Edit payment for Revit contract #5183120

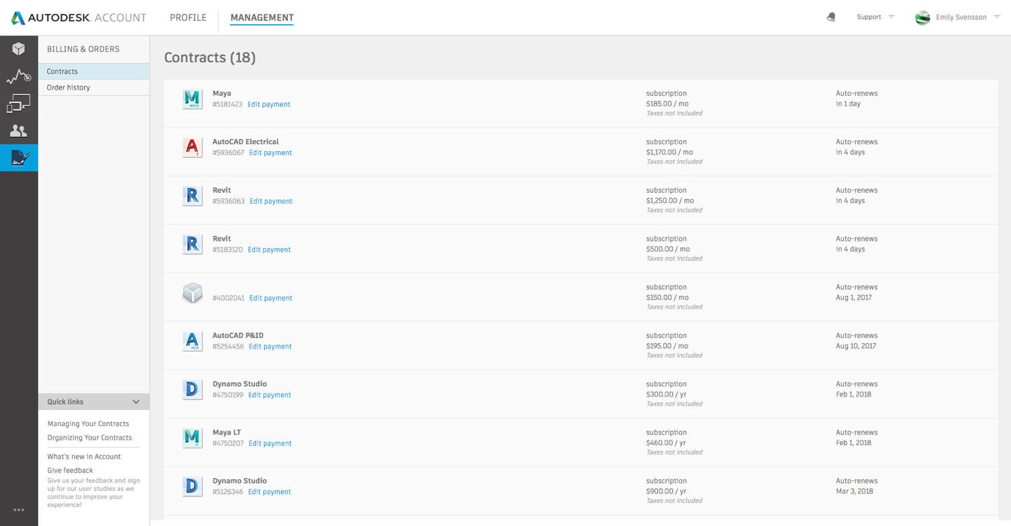(x=270, y=250)
